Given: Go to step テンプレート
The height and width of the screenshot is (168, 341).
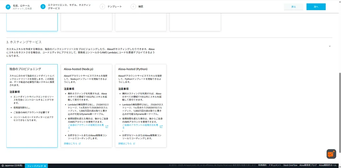Looking at the screenshot, I should (x=115, y=7).
